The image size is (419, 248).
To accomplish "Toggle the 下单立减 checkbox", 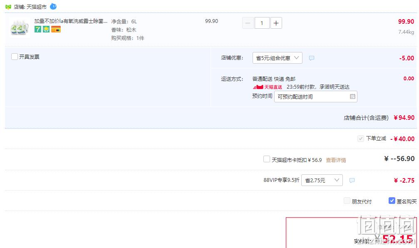I will coord(360,139).
